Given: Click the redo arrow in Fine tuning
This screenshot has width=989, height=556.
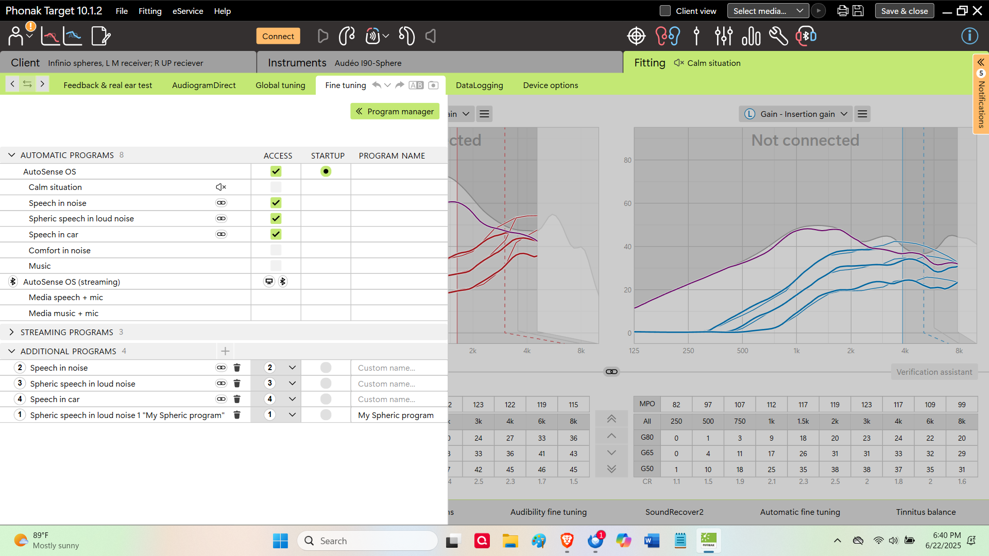Looking at the screenshot, I should coord(400,85).
